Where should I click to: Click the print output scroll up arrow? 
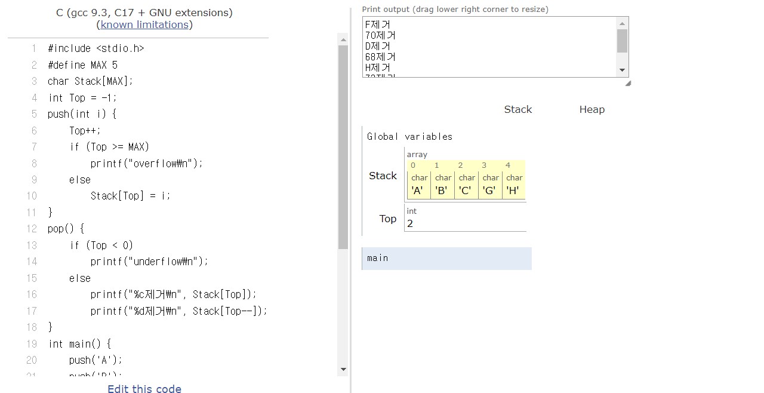[x=623, y=23]
